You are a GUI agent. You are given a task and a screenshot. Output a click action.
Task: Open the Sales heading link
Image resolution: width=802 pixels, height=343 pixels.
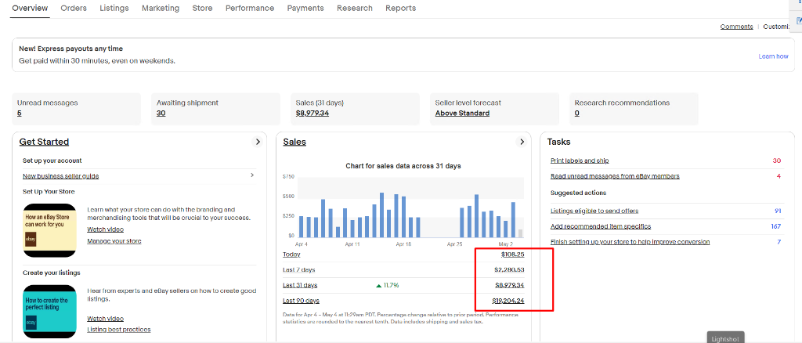(294, 142)
